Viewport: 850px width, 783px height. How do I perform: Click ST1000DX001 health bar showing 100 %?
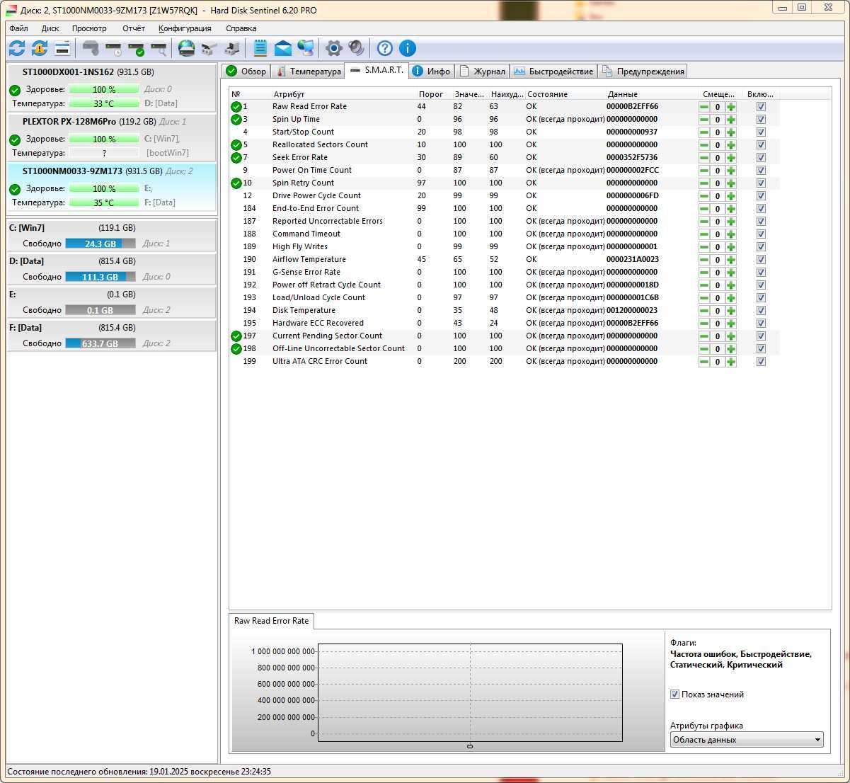[104, 90]
